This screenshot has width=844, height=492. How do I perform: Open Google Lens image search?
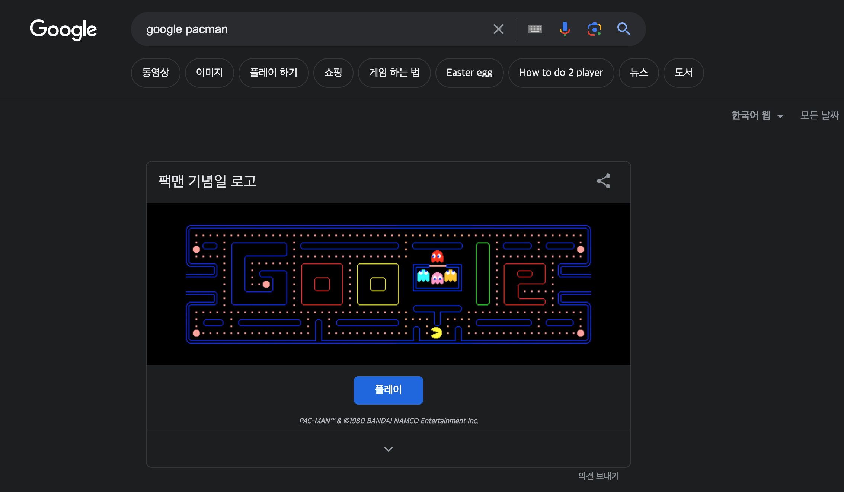[x=594, y=29]
